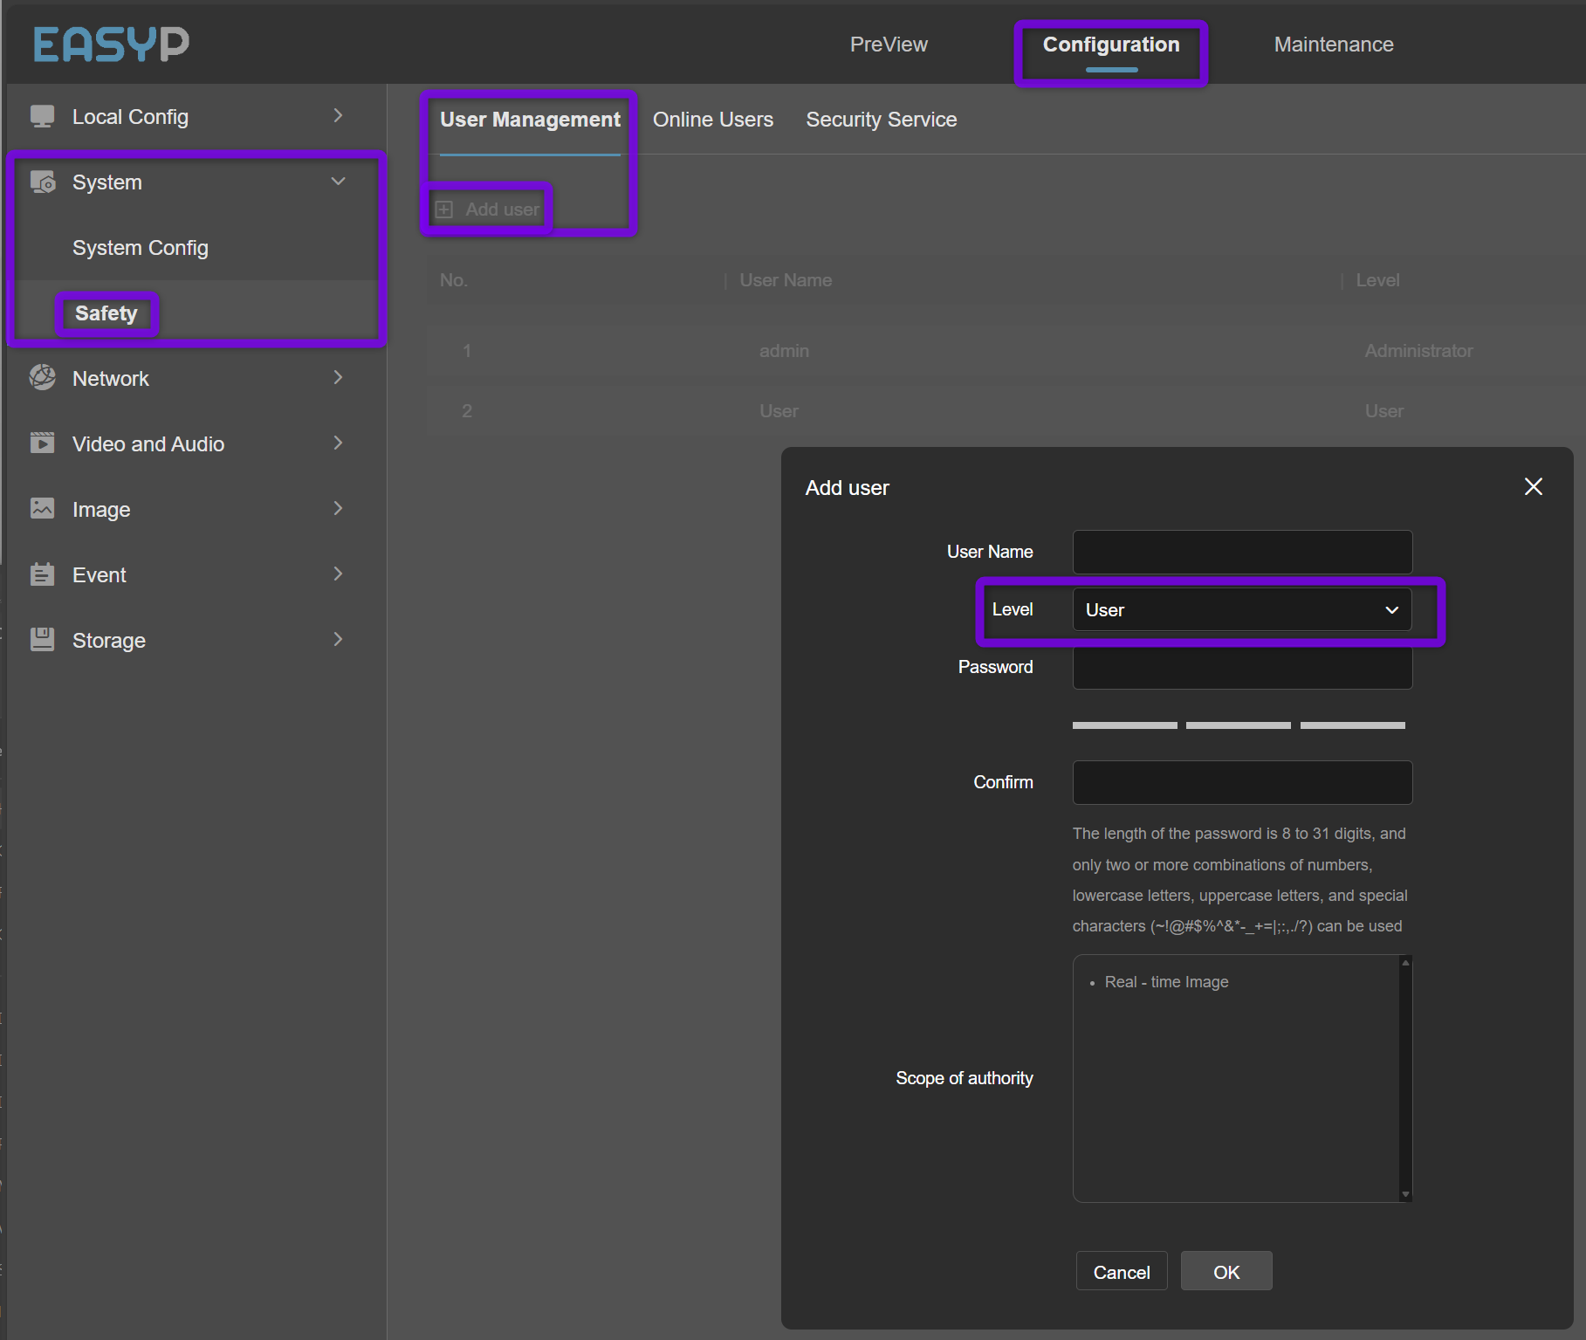This screenshot has width=1586, height=1340.
Task: Confirm with the OK button
Action: coord(1226,1271)
